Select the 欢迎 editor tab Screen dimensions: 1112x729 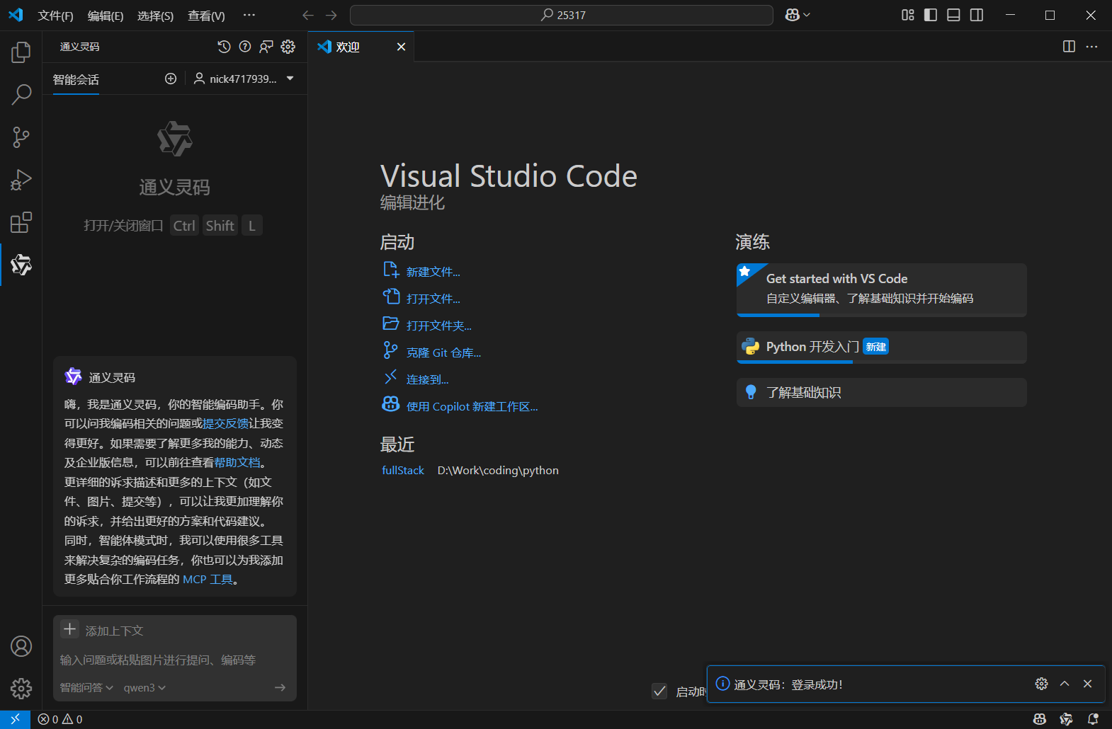(361, 47)
